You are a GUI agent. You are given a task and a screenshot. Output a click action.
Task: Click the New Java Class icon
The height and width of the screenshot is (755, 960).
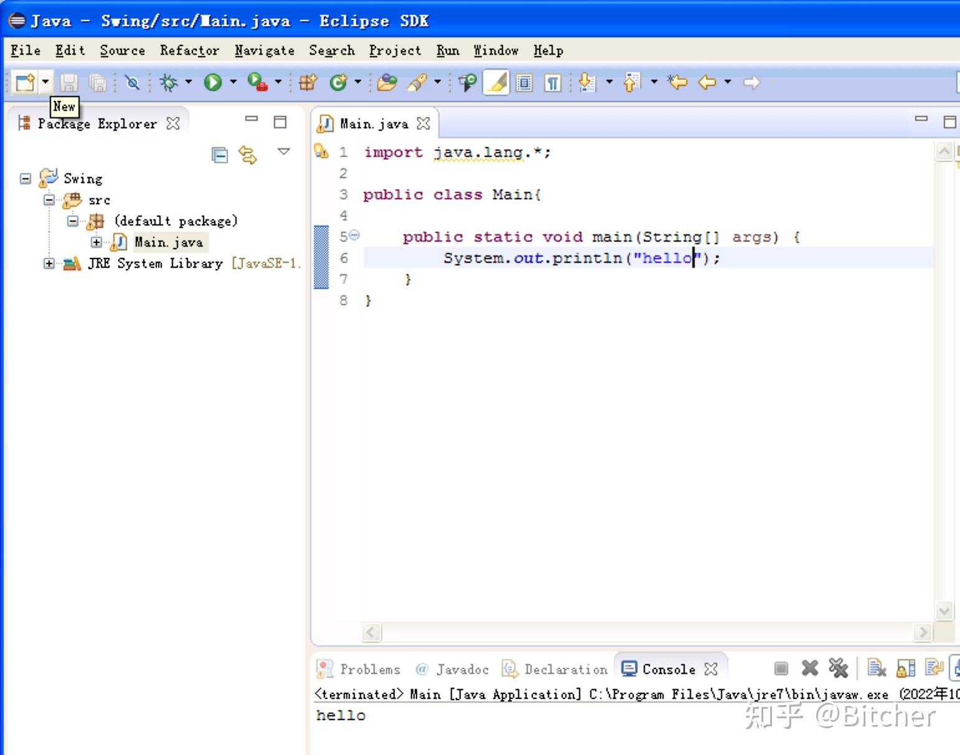pos(338,82)
